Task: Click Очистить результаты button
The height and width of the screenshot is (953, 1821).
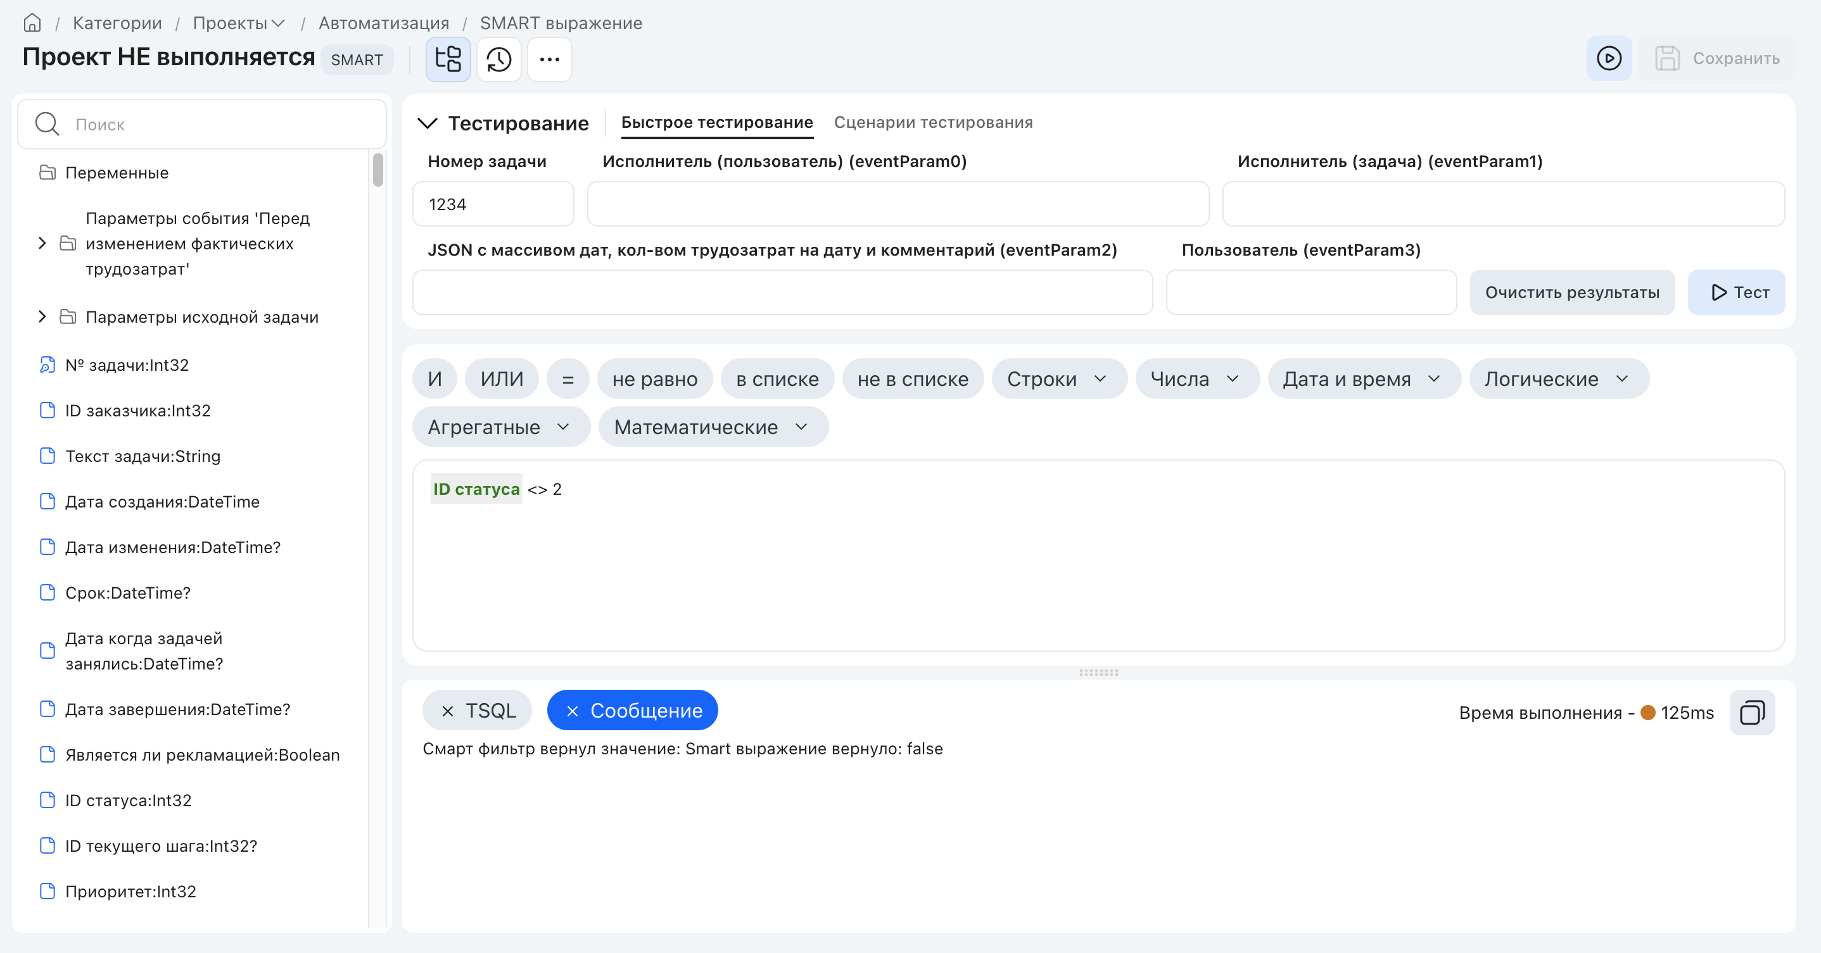Action: tap(1572, 292)
